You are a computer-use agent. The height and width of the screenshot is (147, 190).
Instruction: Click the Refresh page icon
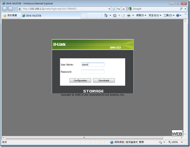pyautogui.click(x=119, y=9)
